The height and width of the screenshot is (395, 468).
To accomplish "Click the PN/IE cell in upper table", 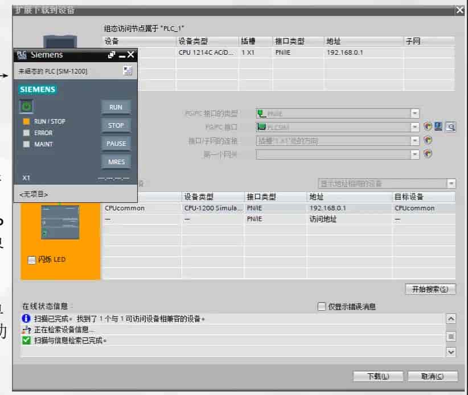I will [298, 52].
